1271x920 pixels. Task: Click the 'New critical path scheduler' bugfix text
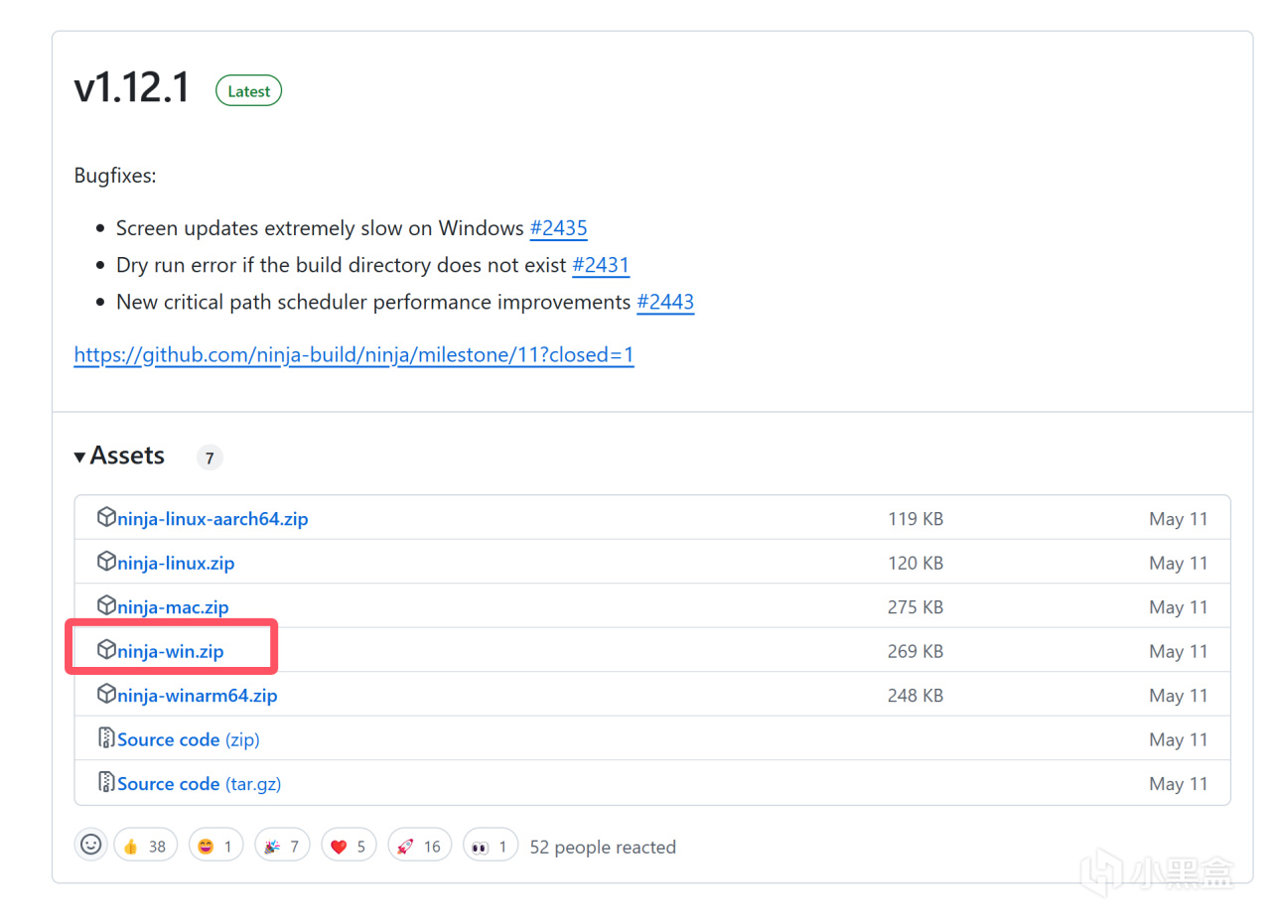tap(373, 302)
